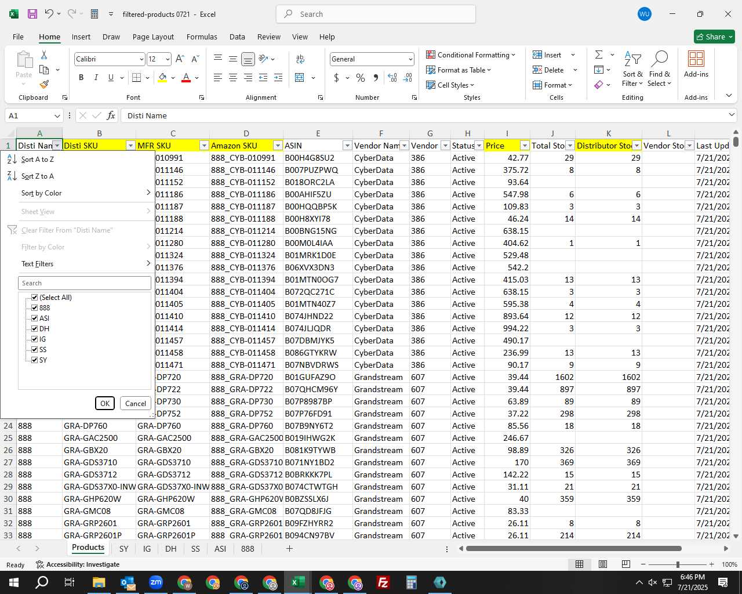Uncheck the ASI filter checkbox
The height and width of the screenshot is (594, 742).
[34, 318]
